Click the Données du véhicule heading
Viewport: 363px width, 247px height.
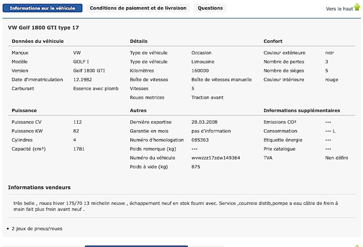click(x=38, y=41)
